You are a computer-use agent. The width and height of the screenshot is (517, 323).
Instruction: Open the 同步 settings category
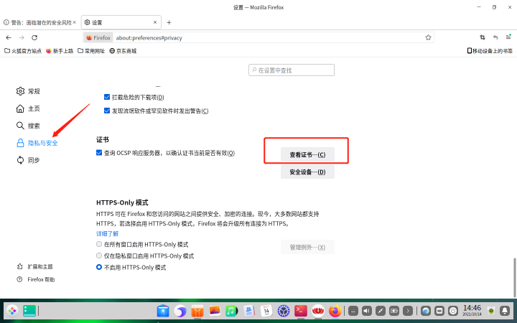(28, 160)
